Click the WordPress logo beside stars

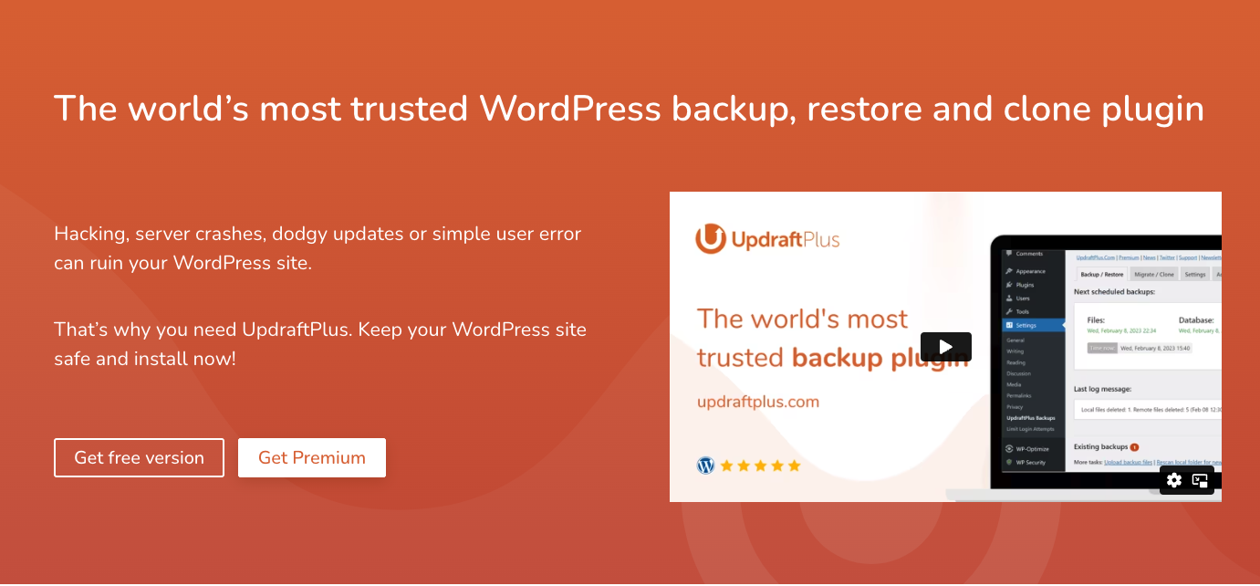(x=705, y=466)
